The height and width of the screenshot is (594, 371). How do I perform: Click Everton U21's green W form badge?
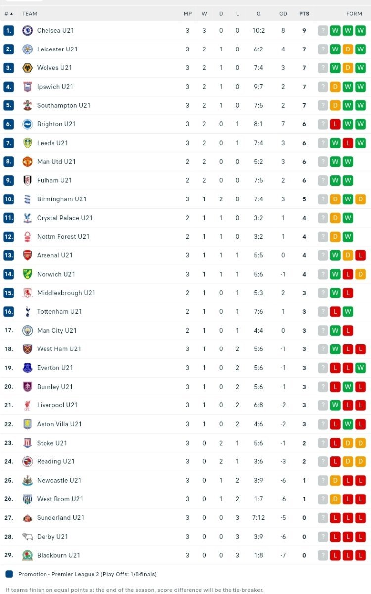pos(360,368)
